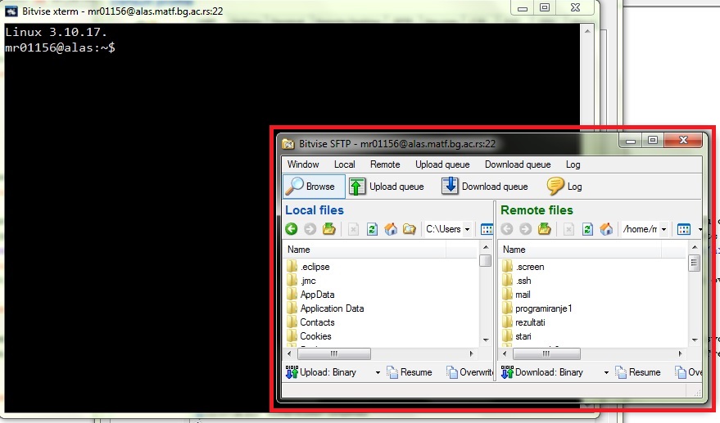Click the Local files Name column header
720x423 pixels.
pyautogui.click(x=365, y=250)
